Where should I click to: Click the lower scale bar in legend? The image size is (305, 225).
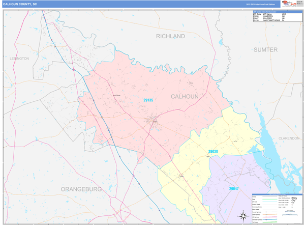coord(290,215)
